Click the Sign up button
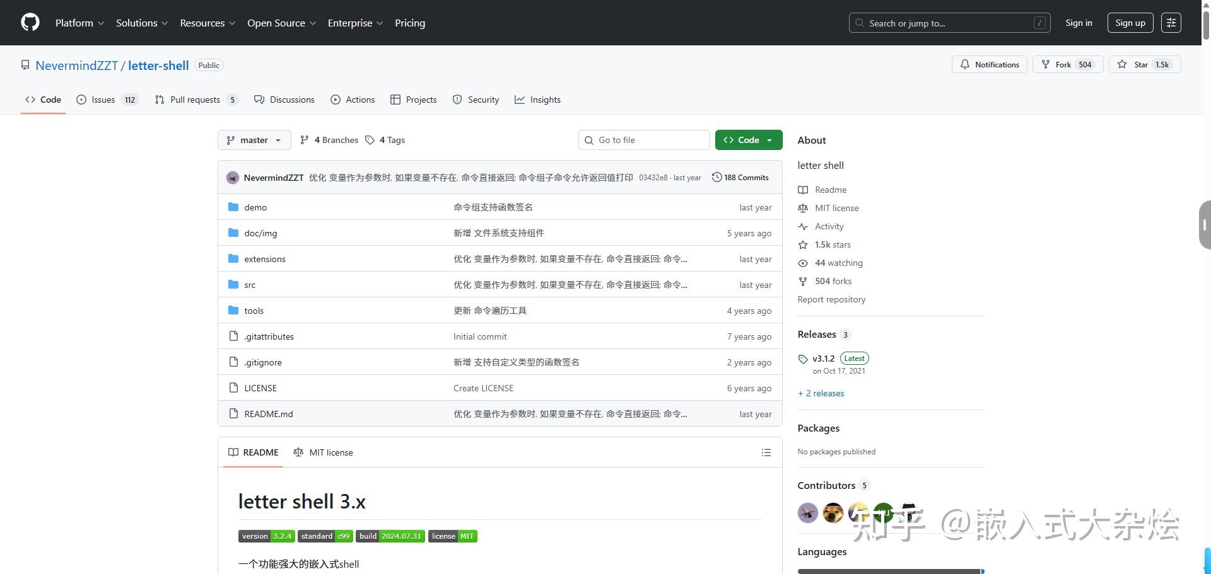Viewport: 1211px width, 574px height. 1130,23
